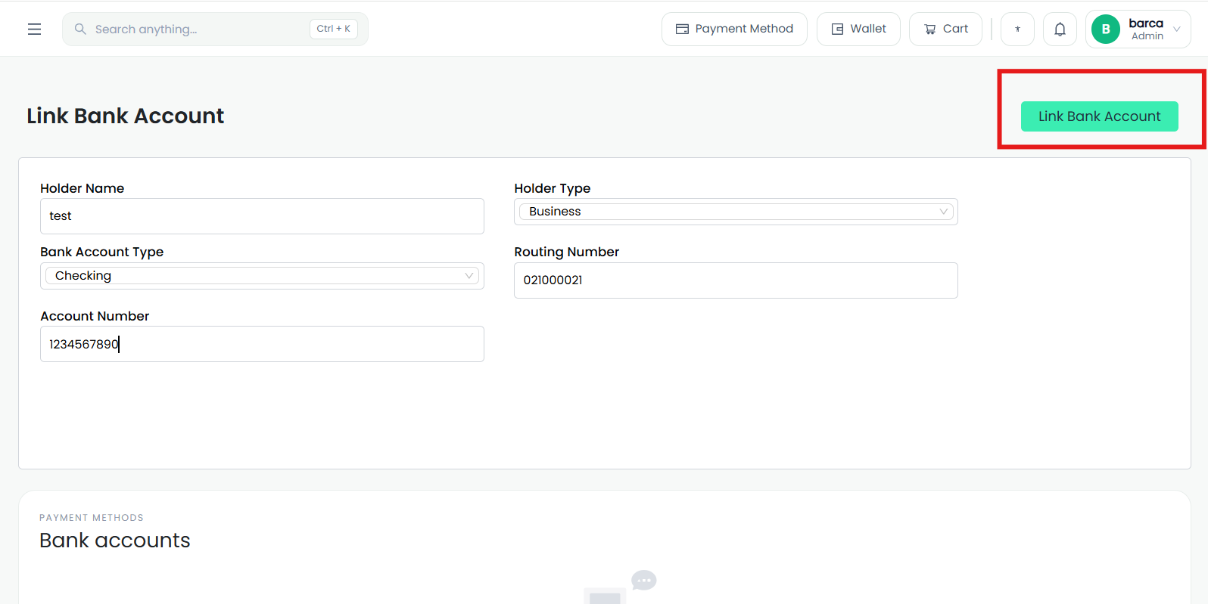This screenshot has height=604, width=1208.
Task: Edit the Routing Number field
Action: 736,280
